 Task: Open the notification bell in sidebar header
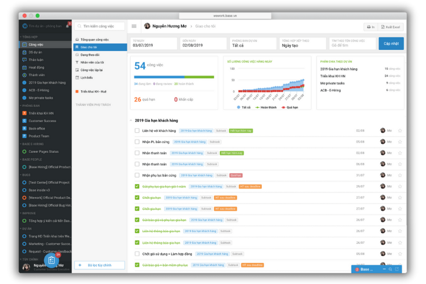pos(68,26)
